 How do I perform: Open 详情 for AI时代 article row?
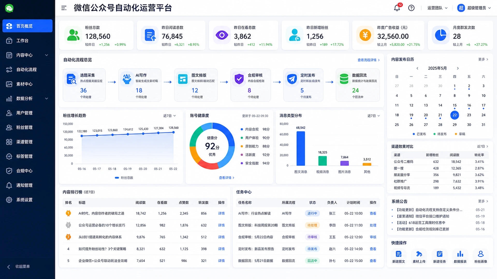pyautogui.click(x=221, y=213)
